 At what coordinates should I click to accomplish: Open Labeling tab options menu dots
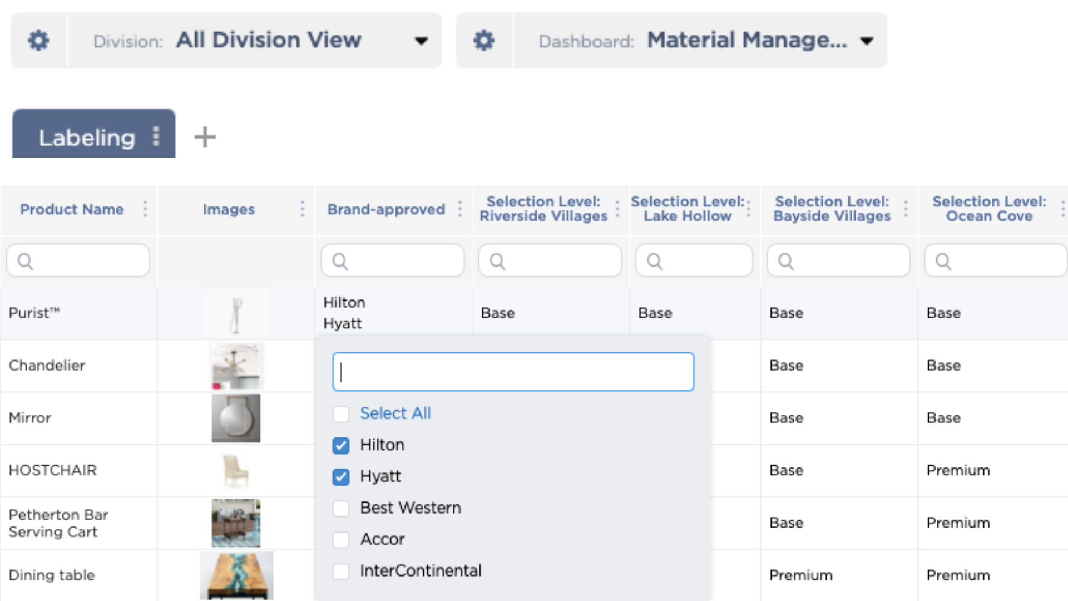[x=156, y=136]
